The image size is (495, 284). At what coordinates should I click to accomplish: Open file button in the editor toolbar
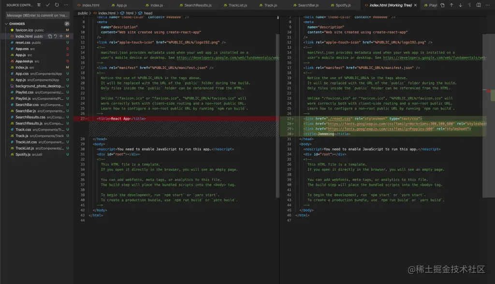tap(442, 5)
